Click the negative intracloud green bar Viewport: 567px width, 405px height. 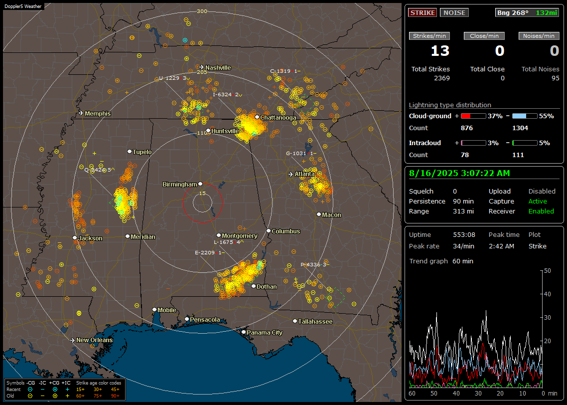click(525, 143)
